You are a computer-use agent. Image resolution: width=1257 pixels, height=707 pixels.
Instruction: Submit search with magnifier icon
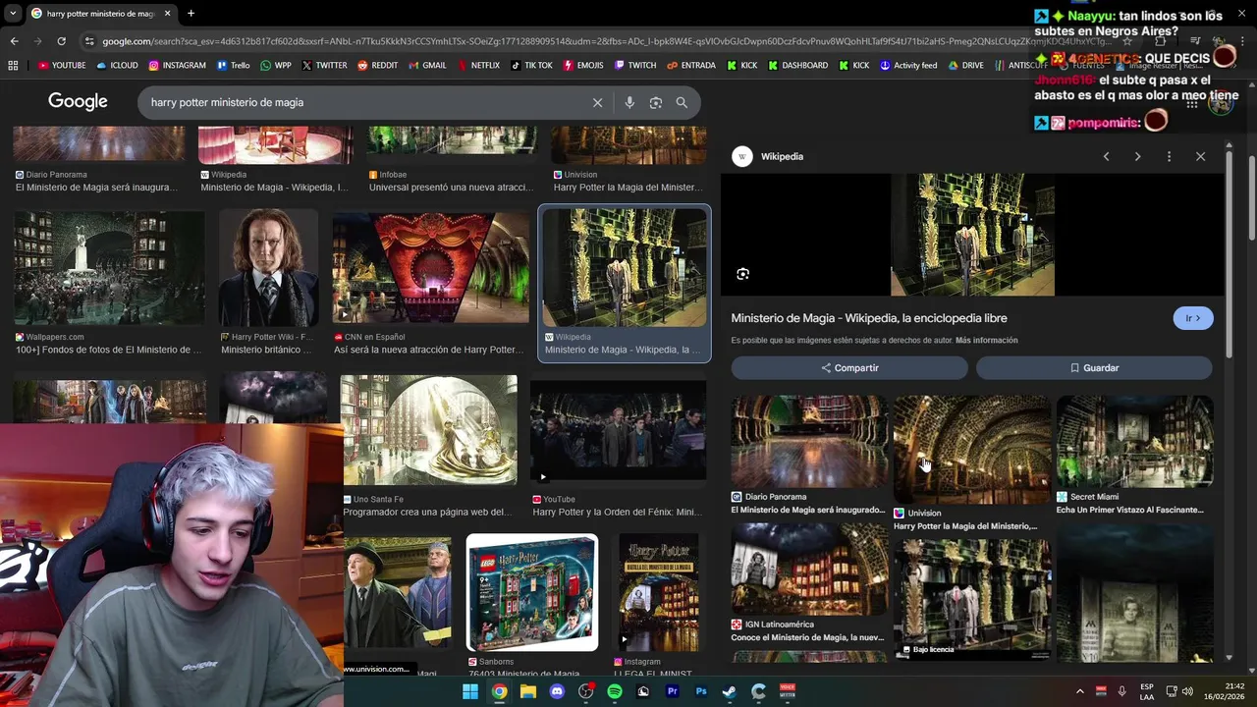pos(682,102)
